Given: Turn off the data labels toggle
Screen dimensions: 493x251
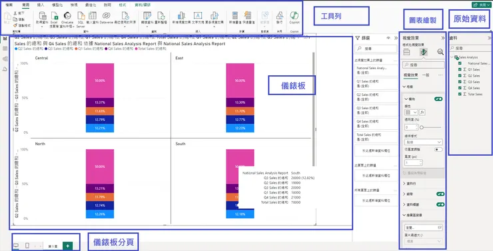Looking at the screenshot, I should 440,204.
